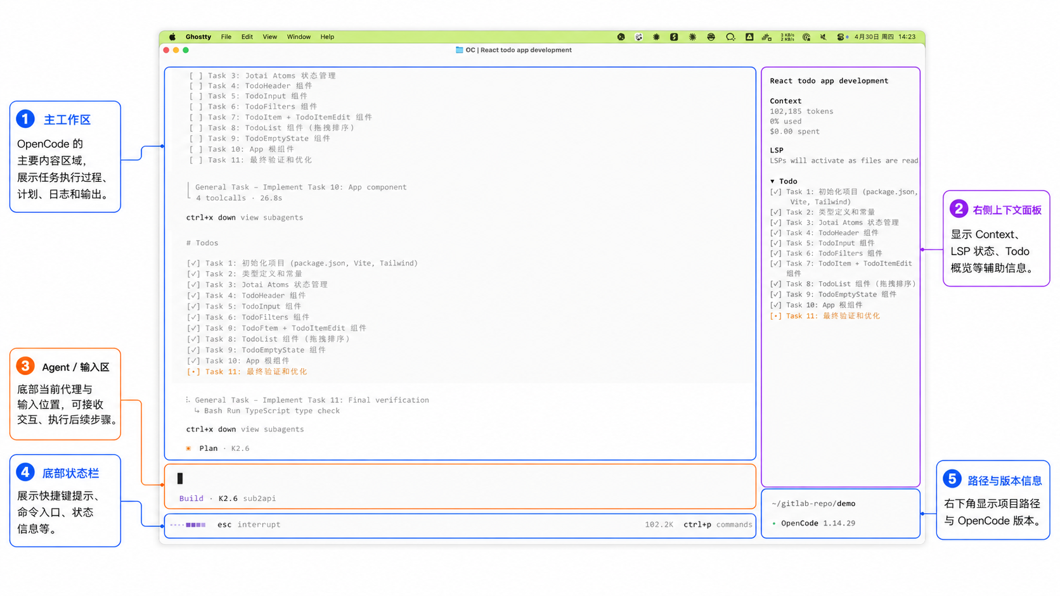Click the Build agent label in input area
This screenshot has width=1060, height=596.
pos(191,498)
